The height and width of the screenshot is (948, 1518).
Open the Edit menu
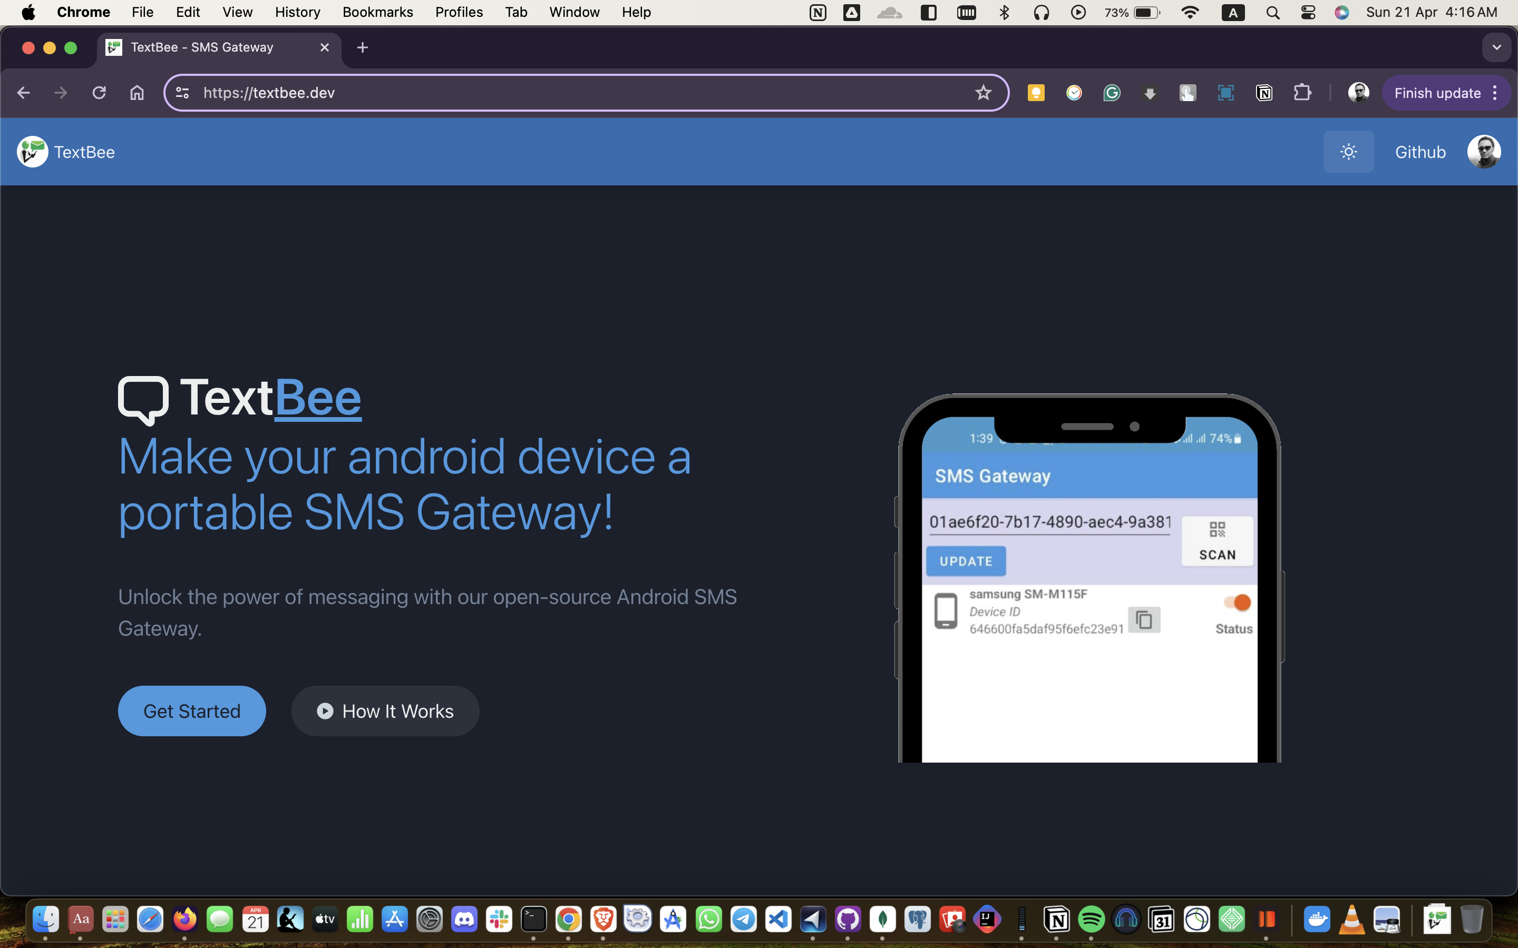coord(188,12)
